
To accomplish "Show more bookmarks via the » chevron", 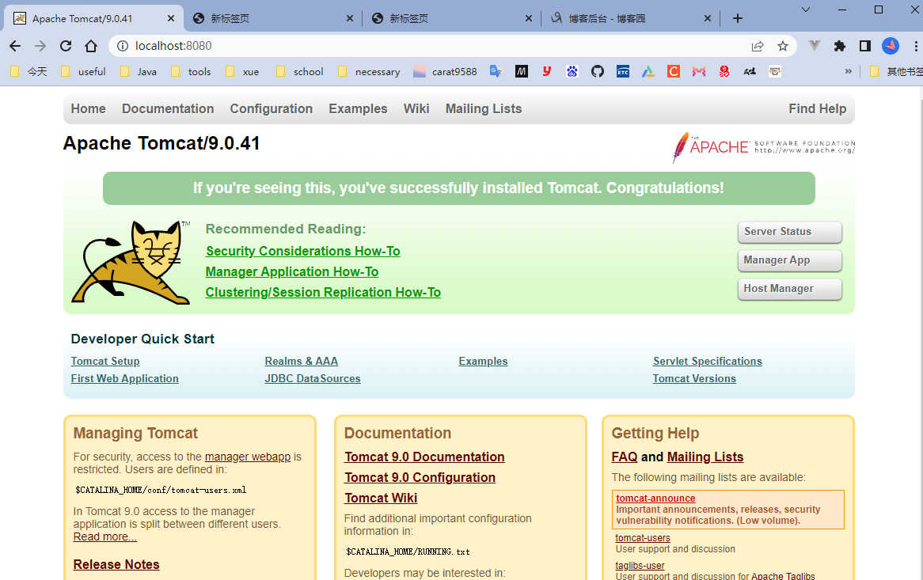I will tap(849, 72).
